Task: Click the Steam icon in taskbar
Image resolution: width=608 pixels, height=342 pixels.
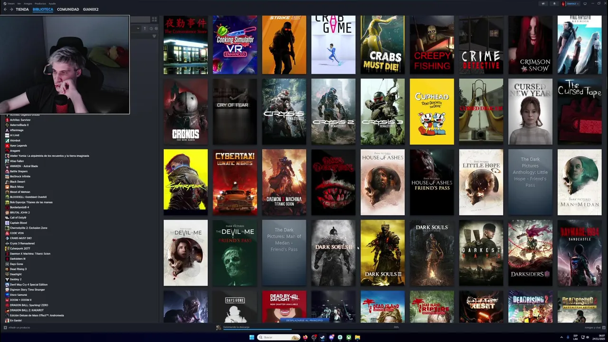Action: point(323,337)
